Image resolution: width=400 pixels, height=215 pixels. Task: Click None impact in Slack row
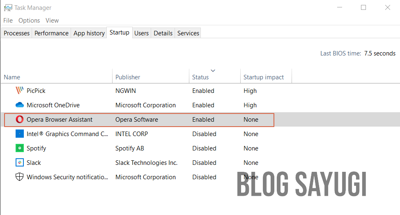coord(251,163)
